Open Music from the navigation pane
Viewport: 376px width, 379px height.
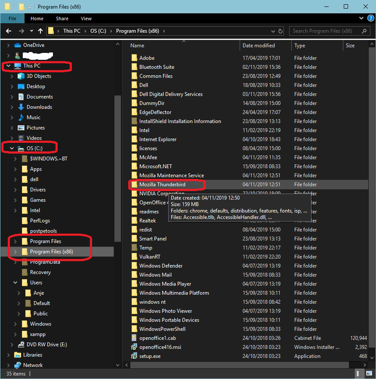(34, 117)
